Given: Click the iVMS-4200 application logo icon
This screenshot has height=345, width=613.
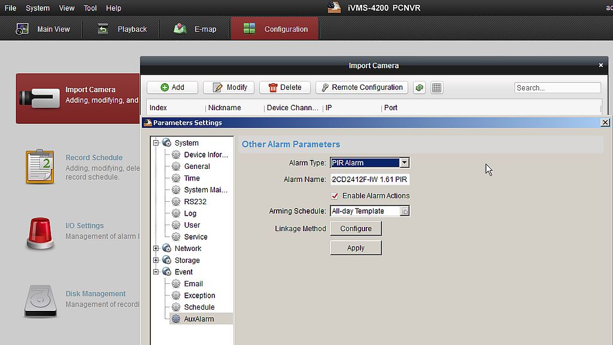Looking at the screenshot, I should coord(334,7).
